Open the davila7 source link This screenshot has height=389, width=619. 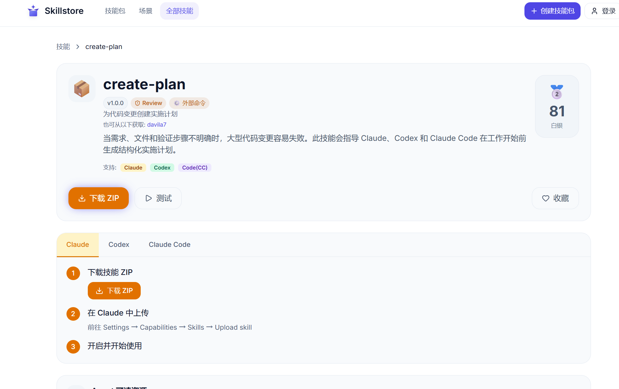click(x=157, y=125)
